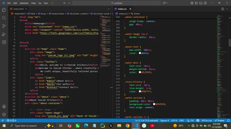This screenshot has width=231, height=129.
Task: Split the index.css editor right
Action: click(x=223, y=9)
